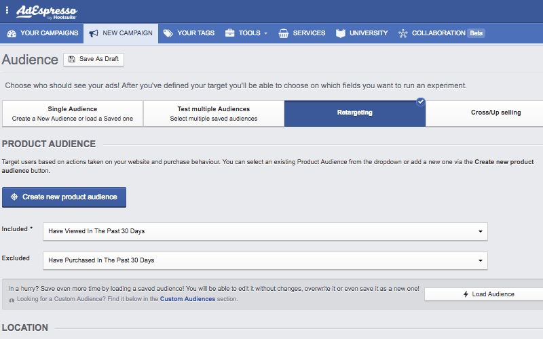Image resolution: width=543 pixels, height=339 pixels.
Task: Click the University book icon
Action: pos(341,33)
